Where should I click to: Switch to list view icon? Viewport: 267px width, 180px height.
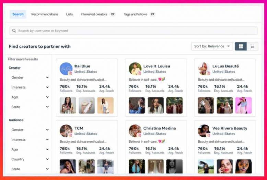point(252,46)
